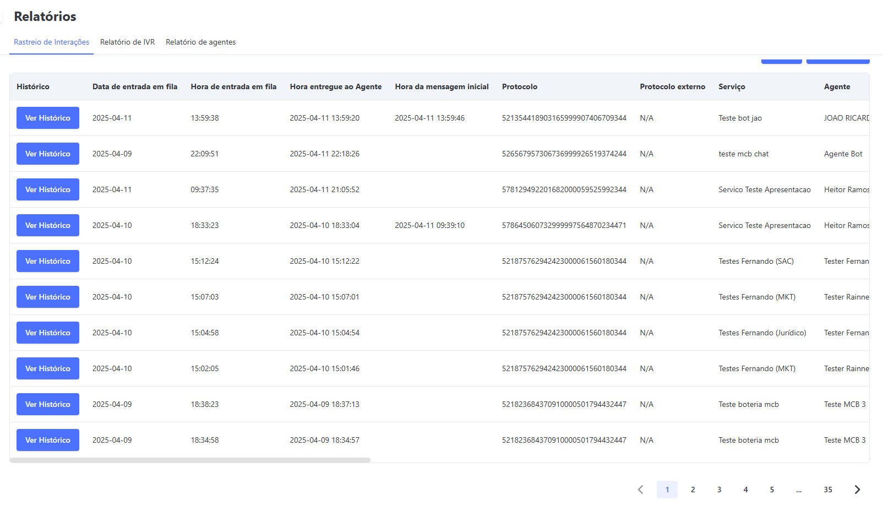The height and width of the screenshot is (511, 883).
Task: Click the previous page left chevron
Action: point(640,490)
